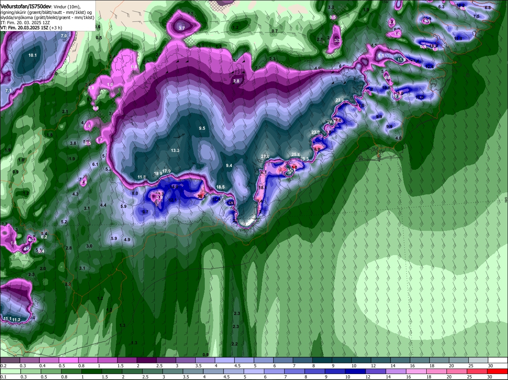This screenshot has width=508, height=380.
Task: Click the 13.3 precipitation value on the map
Action: pyautogui.click(x=175, y=150)
